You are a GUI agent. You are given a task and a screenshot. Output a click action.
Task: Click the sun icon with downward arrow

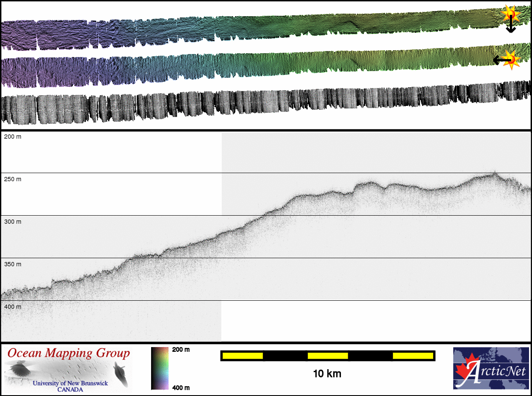510,15
